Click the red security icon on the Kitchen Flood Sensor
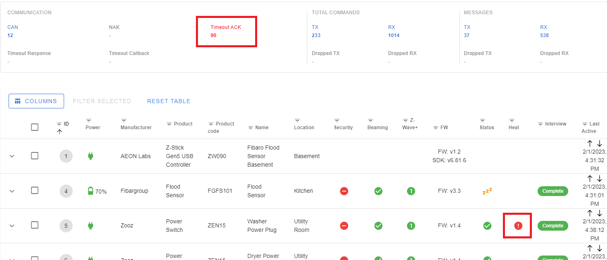This screenshot has width=607, height=260. [344, 191]
